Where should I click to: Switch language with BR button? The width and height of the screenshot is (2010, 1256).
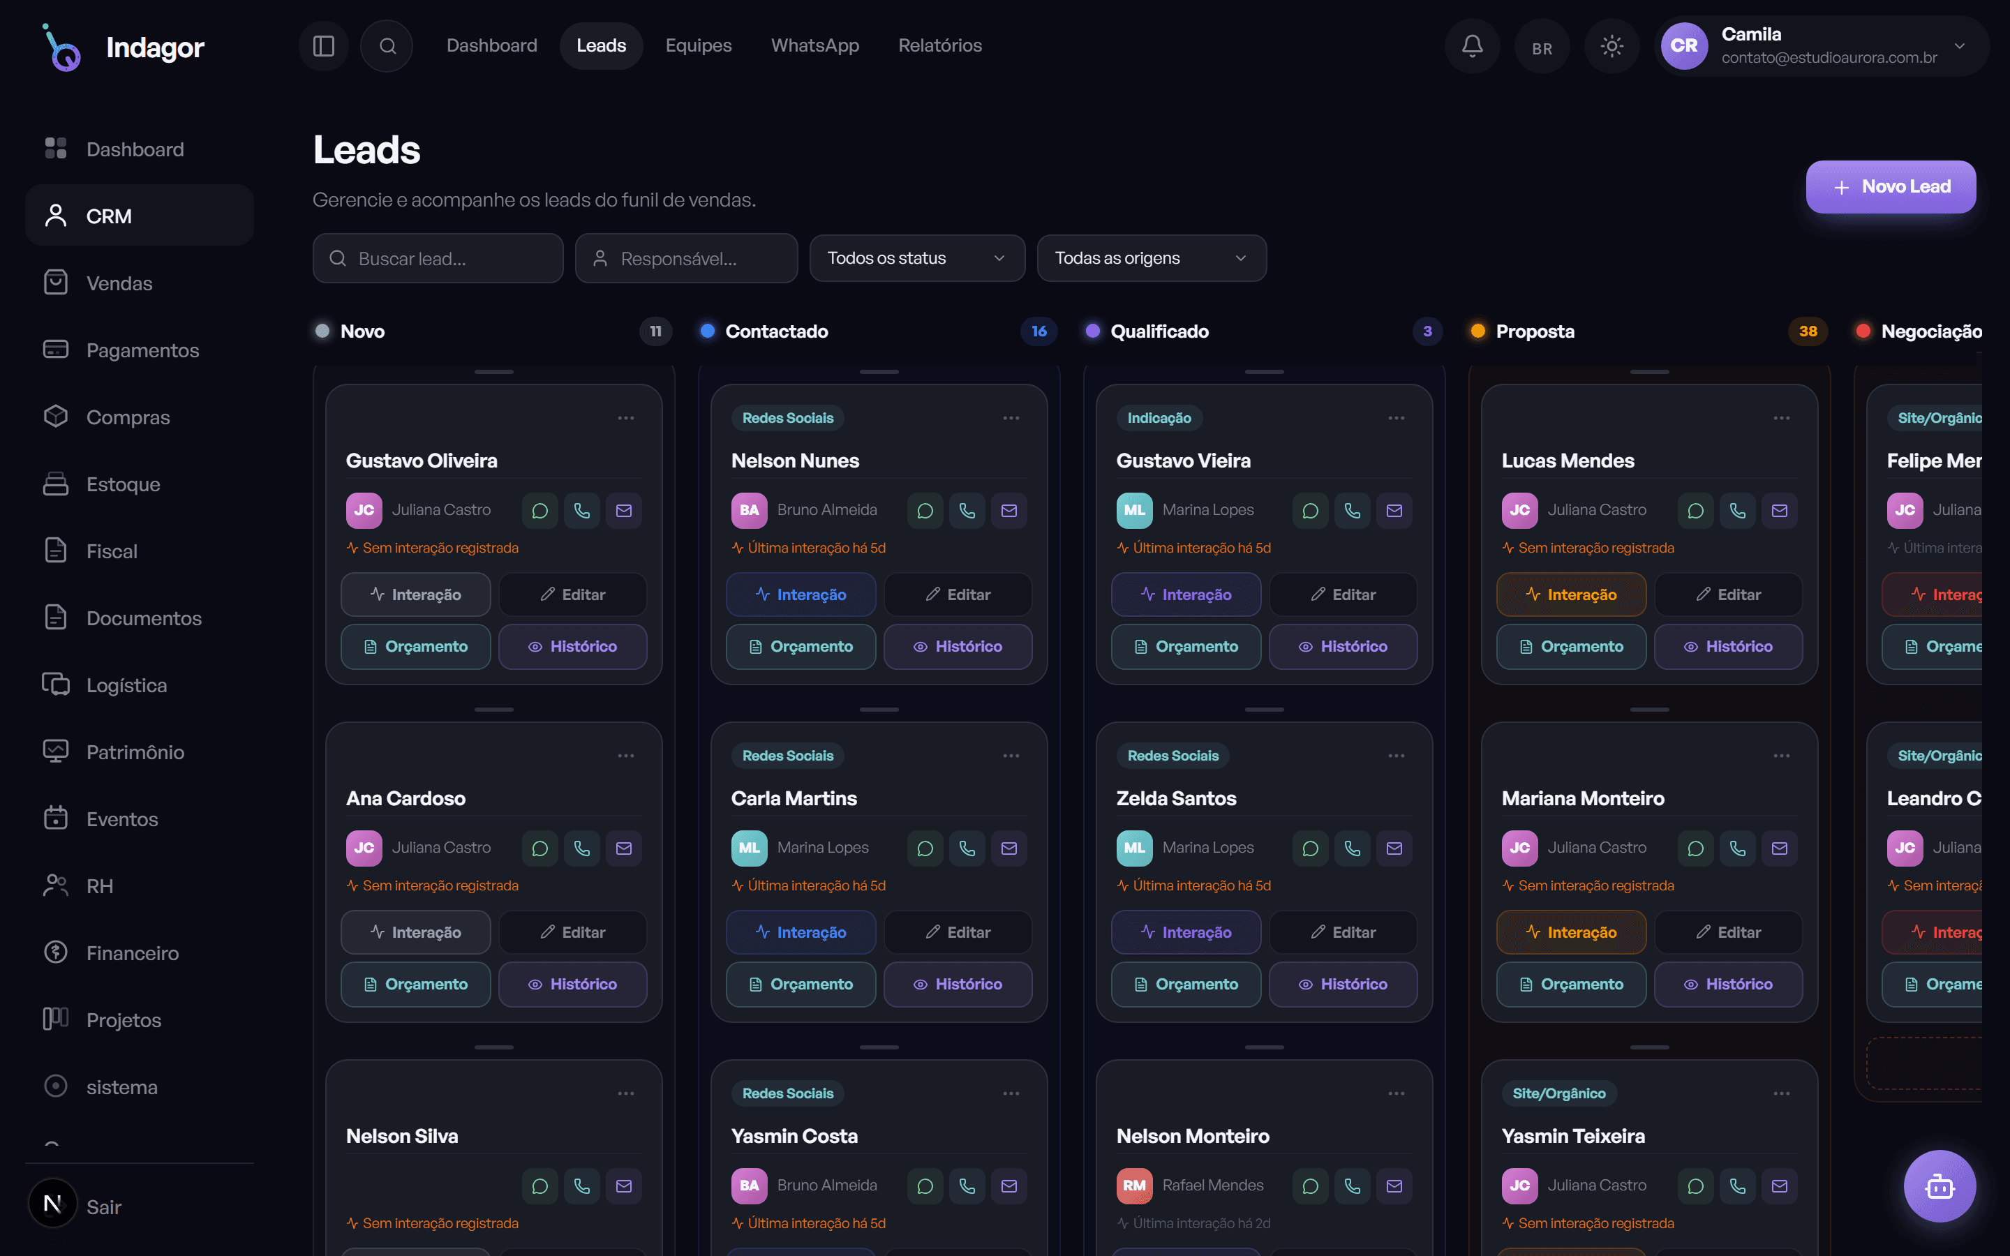coord(1542,48)
